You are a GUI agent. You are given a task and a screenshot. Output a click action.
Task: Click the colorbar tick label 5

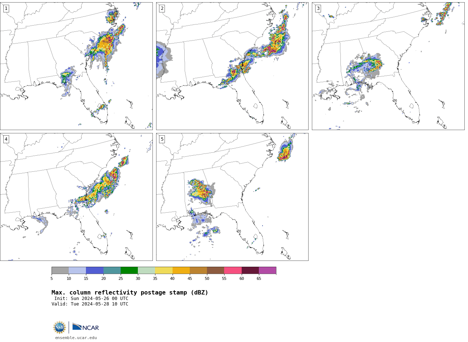[52, 279]
